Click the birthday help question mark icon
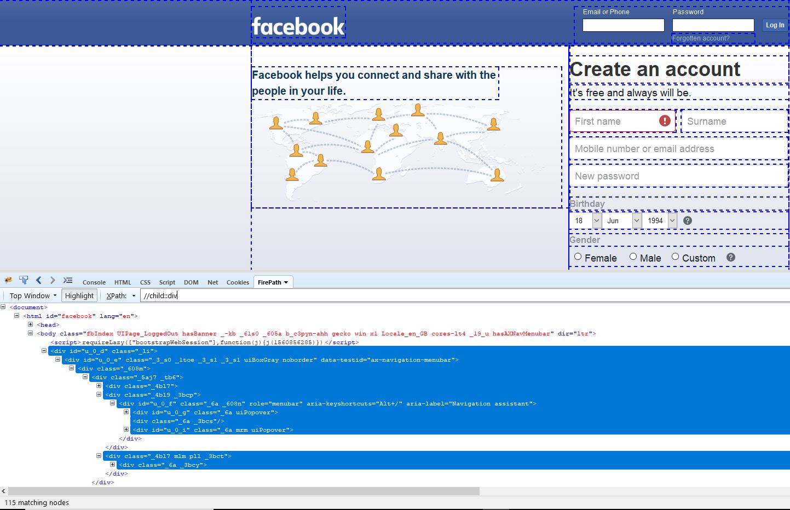This screenshot has height=510, width=790. (688, 221)
